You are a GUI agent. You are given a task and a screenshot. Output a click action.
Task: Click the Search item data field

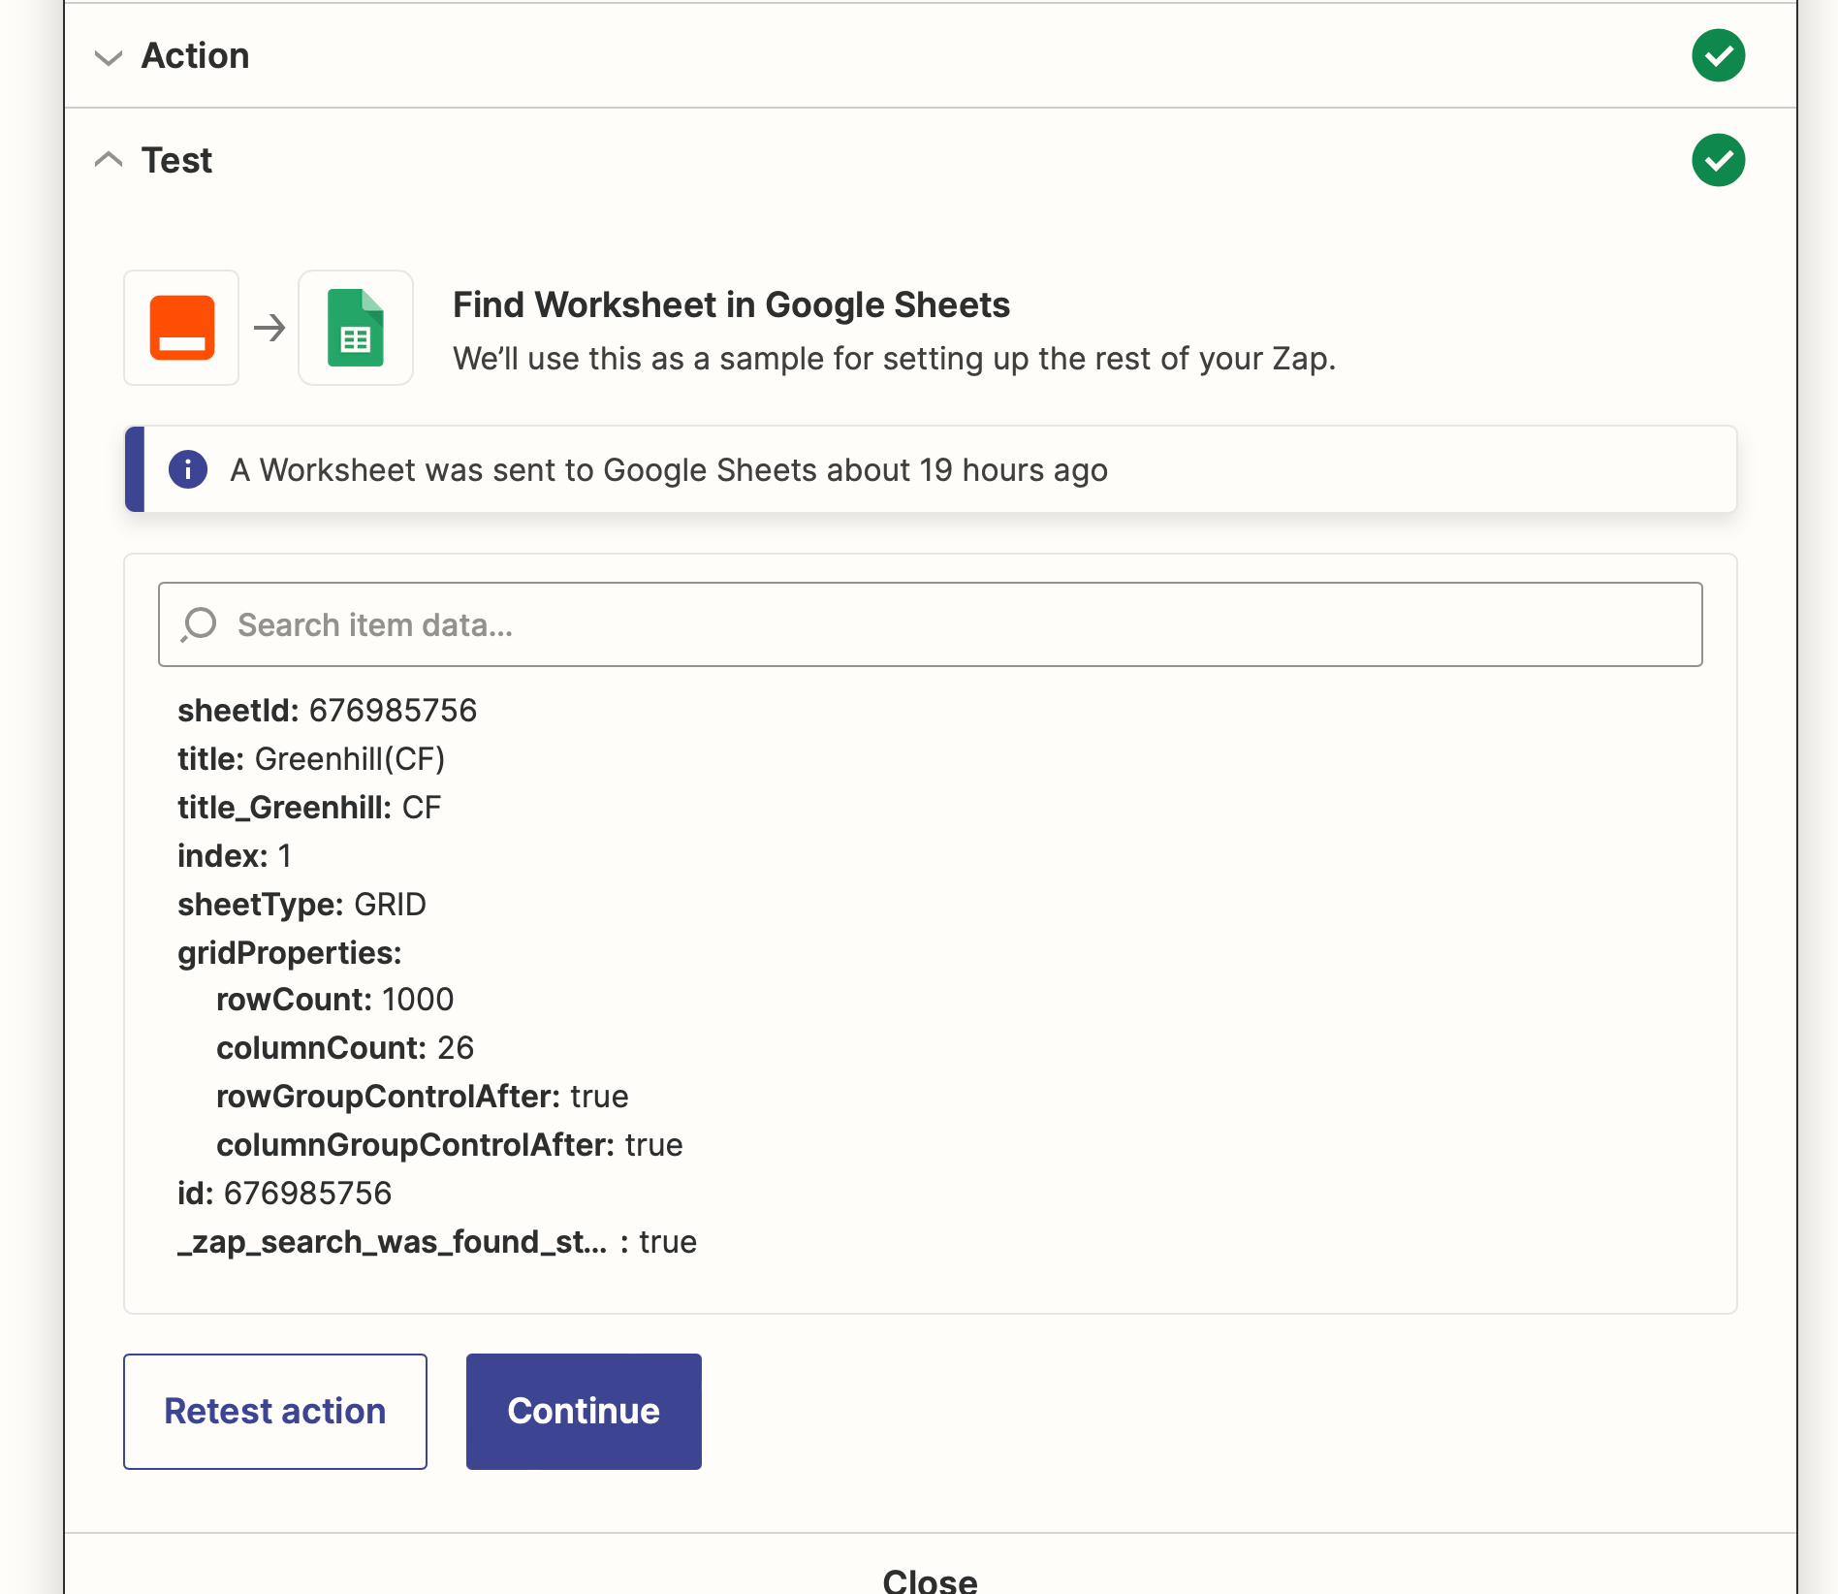(x=930, y=624)
